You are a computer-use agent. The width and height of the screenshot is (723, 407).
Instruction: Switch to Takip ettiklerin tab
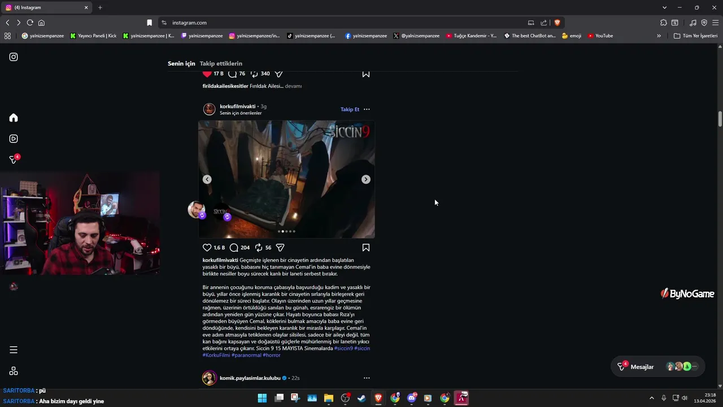tap(221, 63)
